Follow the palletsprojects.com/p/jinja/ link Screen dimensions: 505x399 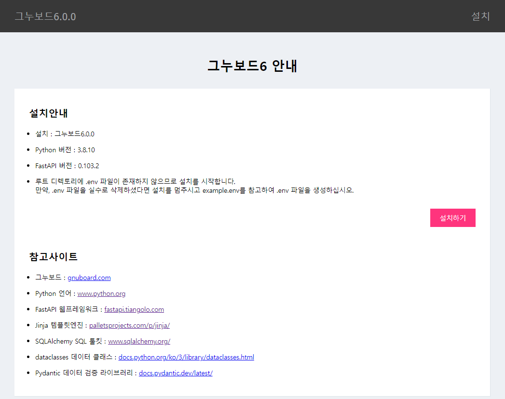pyautogui.click(x=129, y=325)
